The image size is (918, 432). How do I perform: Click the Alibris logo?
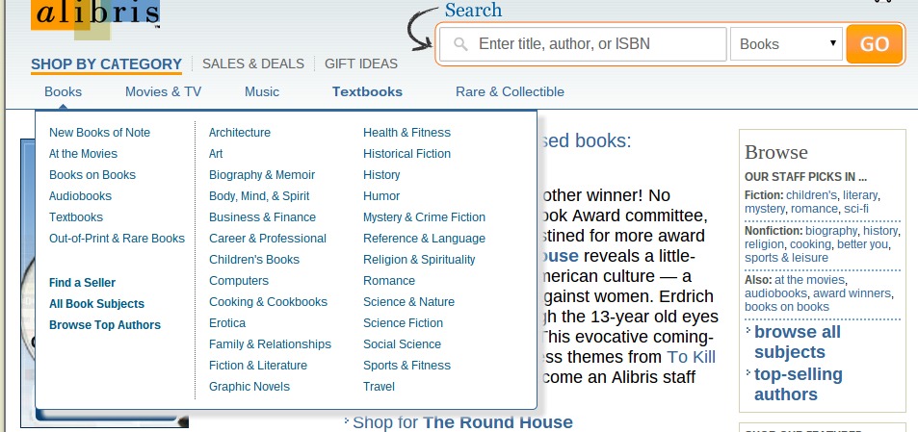(x=94, y=15)
